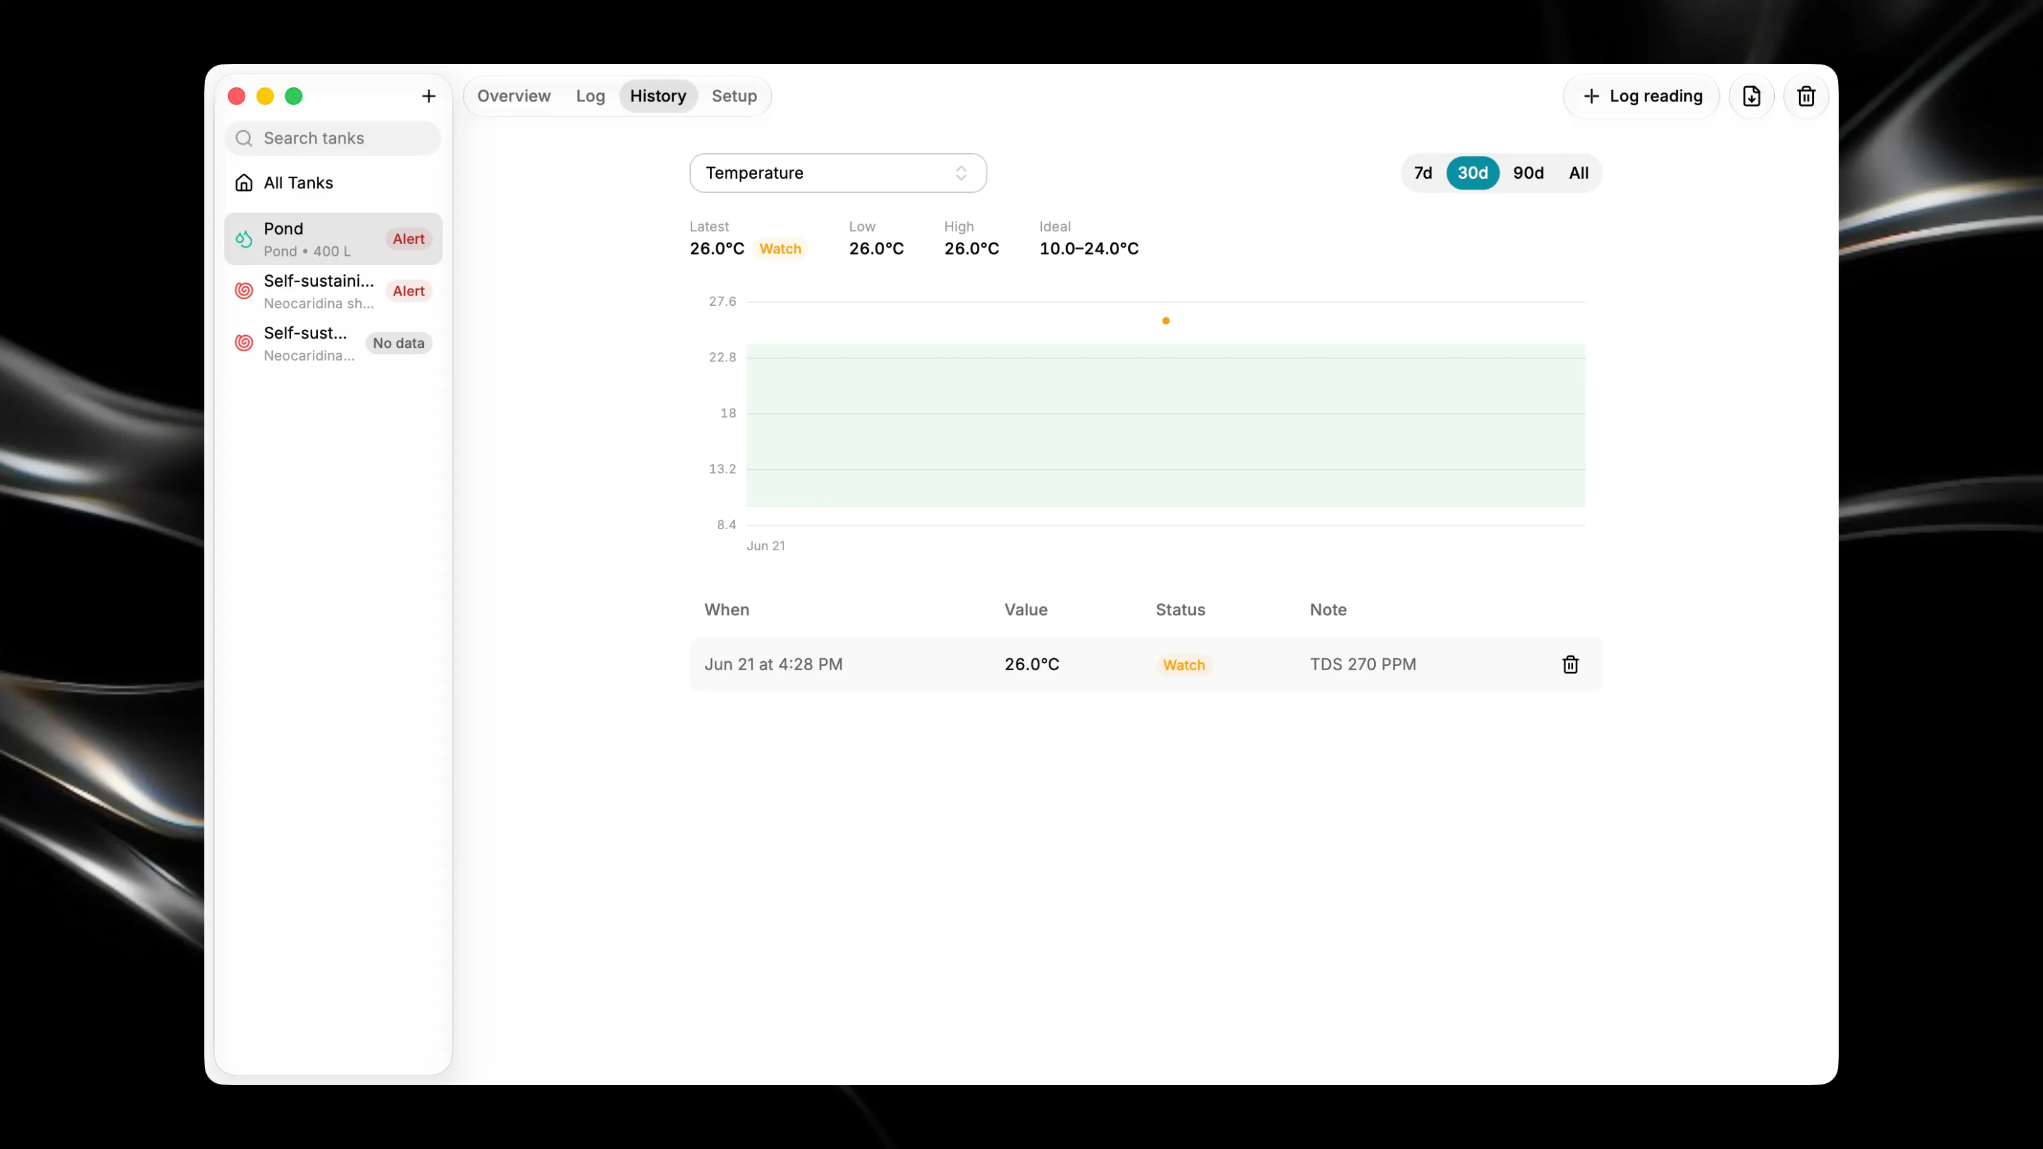This screenshot has height=1149, width=2043.
Task: Click the plus icon in Log reading
Action: click(x=1591, y=96)
